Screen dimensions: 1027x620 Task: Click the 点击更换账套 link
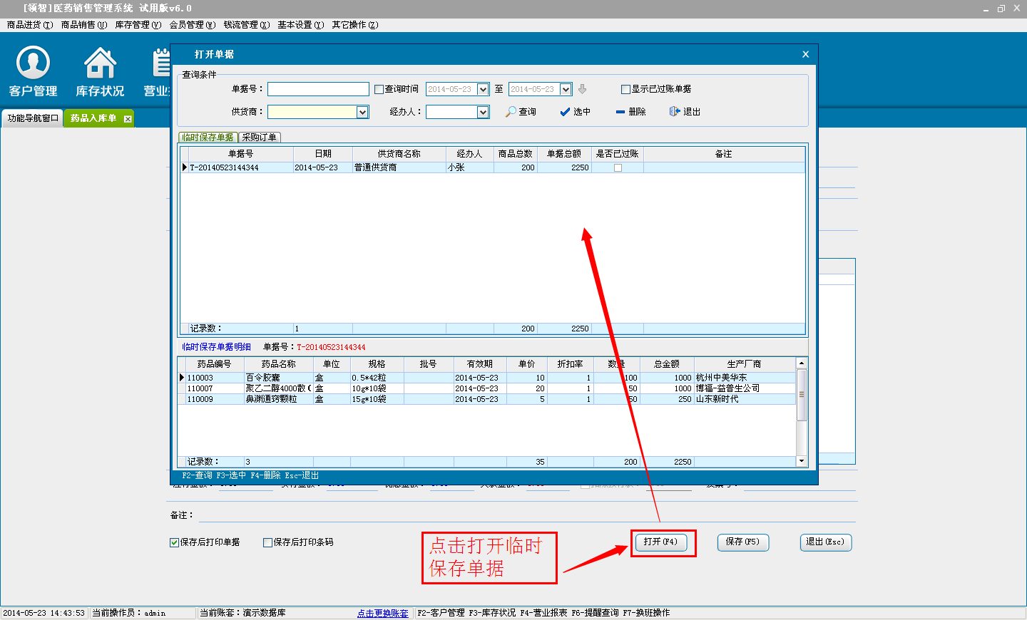point(383,613)
